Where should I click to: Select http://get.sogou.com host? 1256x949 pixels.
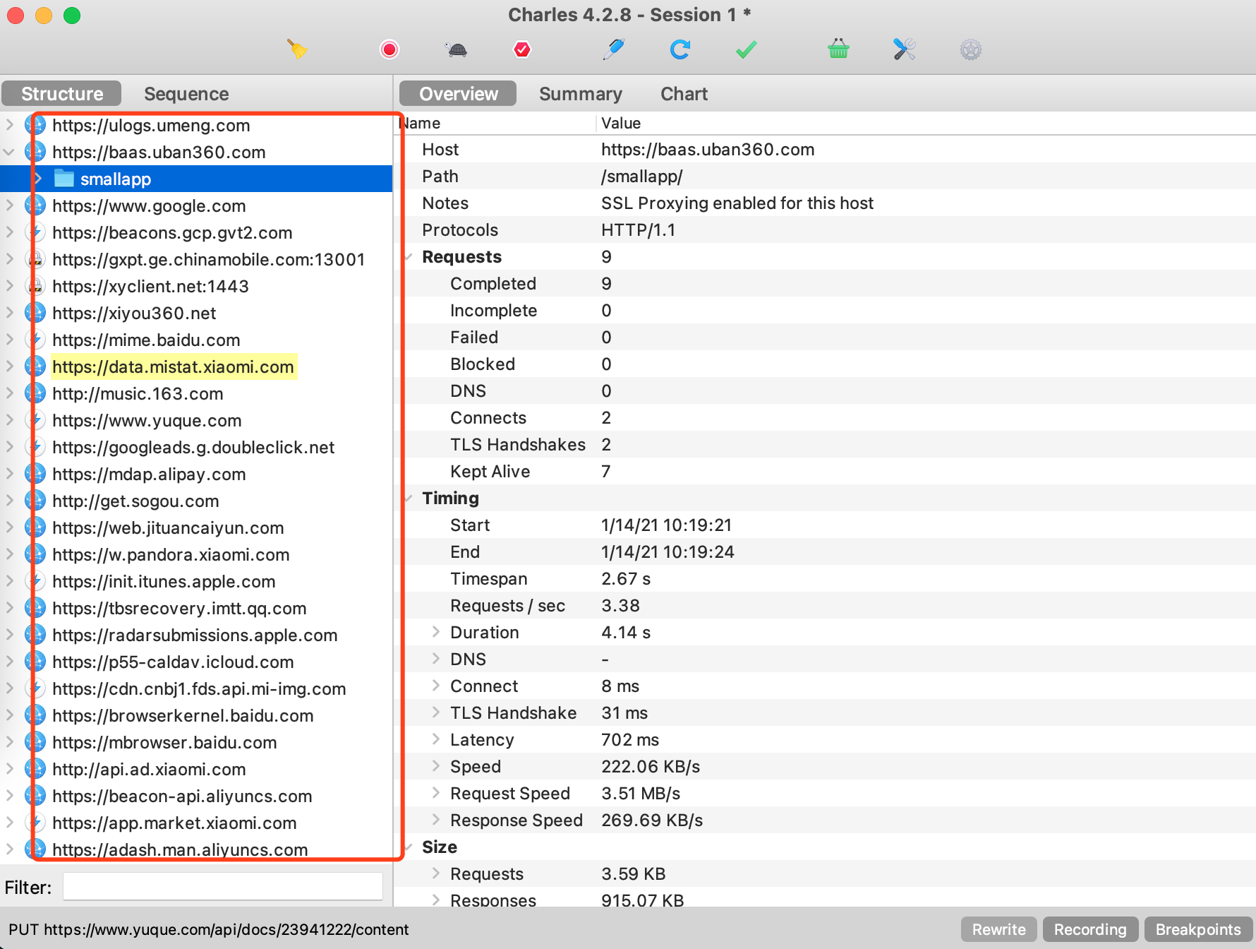pos(135,501)
